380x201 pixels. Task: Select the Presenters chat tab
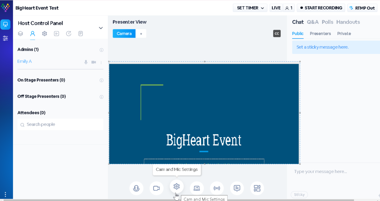coord(320,34)
